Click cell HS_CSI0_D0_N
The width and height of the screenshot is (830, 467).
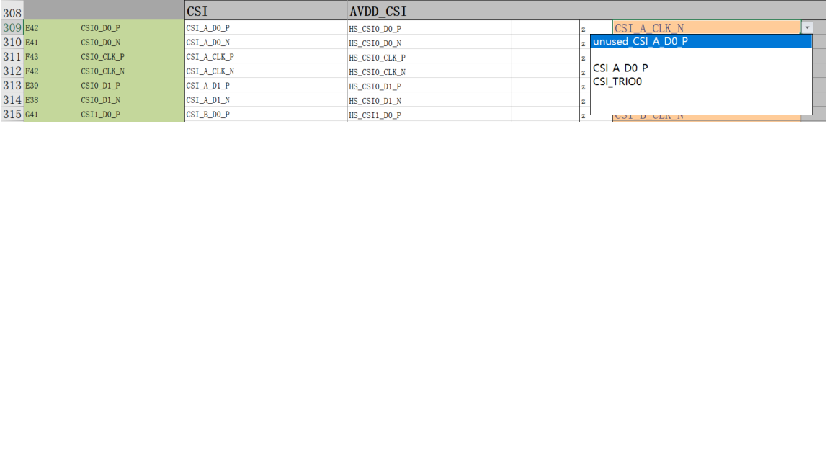coord(429,42)
